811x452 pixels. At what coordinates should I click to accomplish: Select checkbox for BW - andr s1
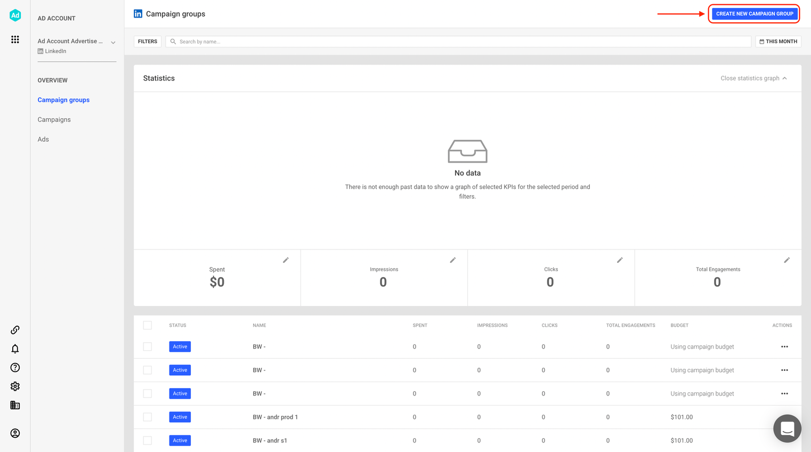(x=148, y=440)
